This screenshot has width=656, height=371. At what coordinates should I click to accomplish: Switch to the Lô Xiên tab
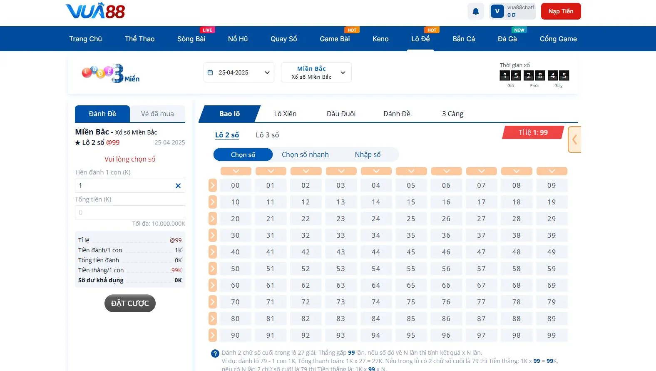[x=285, y=114]
